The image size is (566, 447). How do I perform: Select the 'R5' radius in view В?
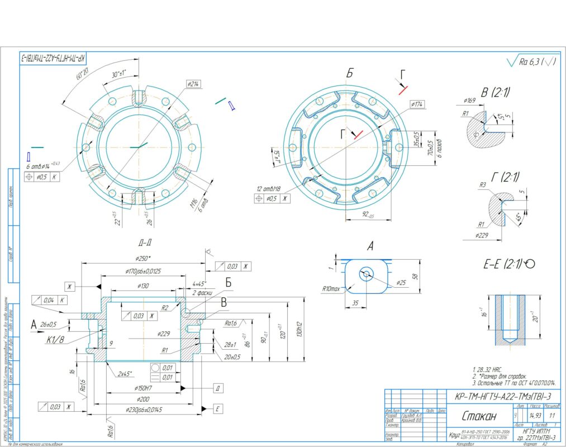coord(477,135)
